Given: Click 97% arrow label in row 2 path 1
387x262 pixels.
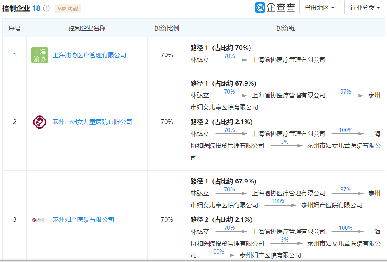Looking at the screenshot, I should click(346, 92).
